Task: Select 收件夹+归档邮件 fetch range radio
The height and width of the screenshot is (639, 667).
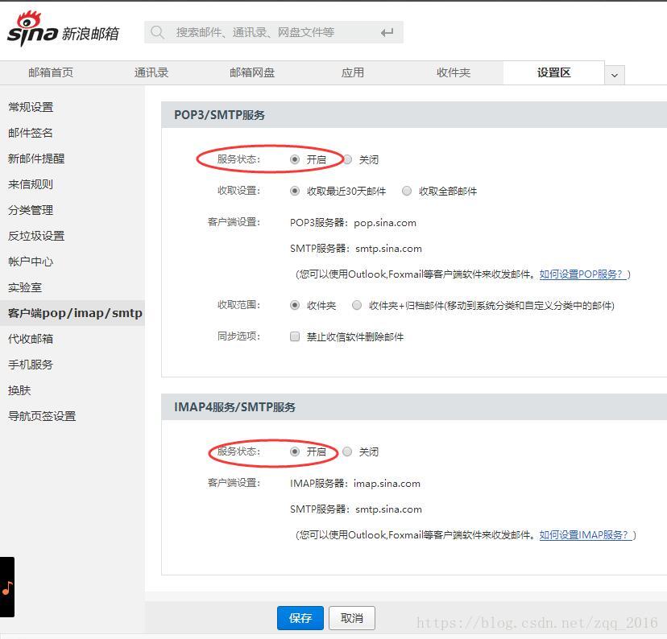Action: coord(357,305)
